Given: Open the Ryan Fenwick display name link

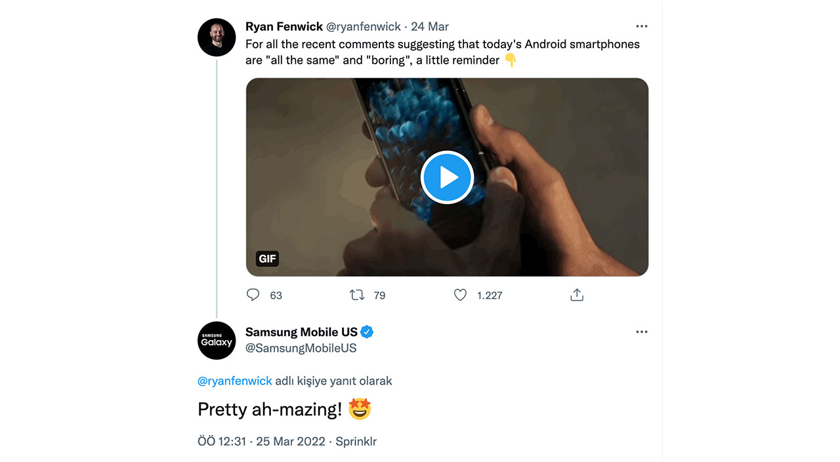Looking at the screenshot, I should click(284, 27).
